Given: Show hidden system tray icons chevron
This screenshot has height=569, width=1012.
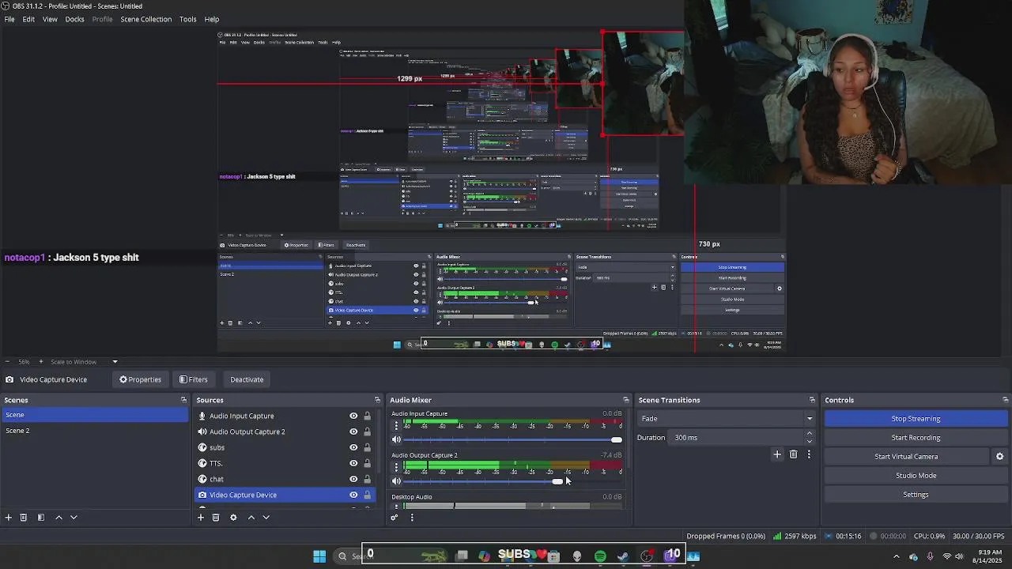Looking at the screenshot, I should 896,556.
